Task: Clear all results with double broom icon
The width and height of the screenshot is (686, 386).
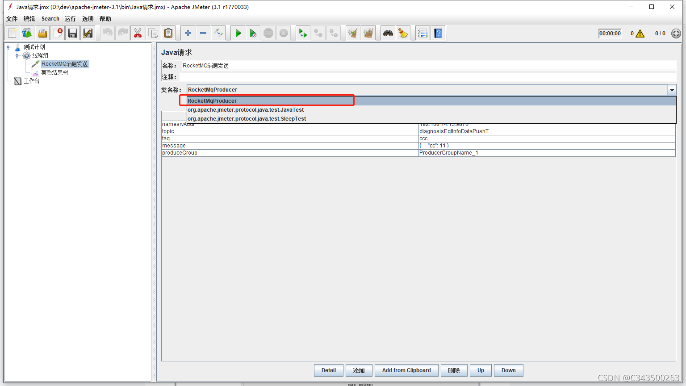Action: click(x=368, y=33)
